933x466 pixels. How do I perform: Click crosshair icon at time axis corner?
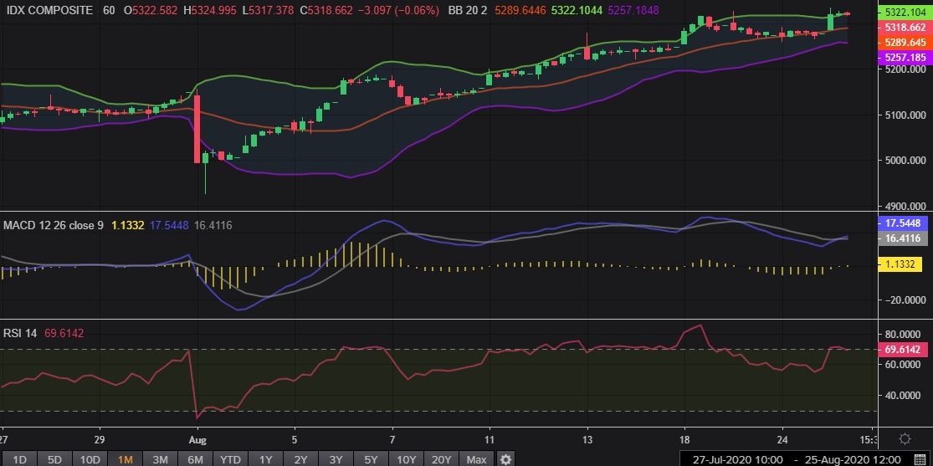click(x=905, y=439)
